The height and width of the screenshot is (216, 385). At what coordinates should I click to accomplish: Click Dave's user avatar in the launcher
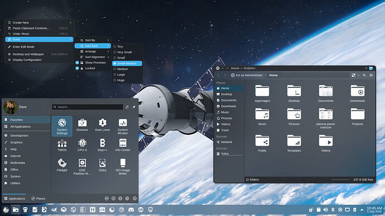tap(11, 107)
